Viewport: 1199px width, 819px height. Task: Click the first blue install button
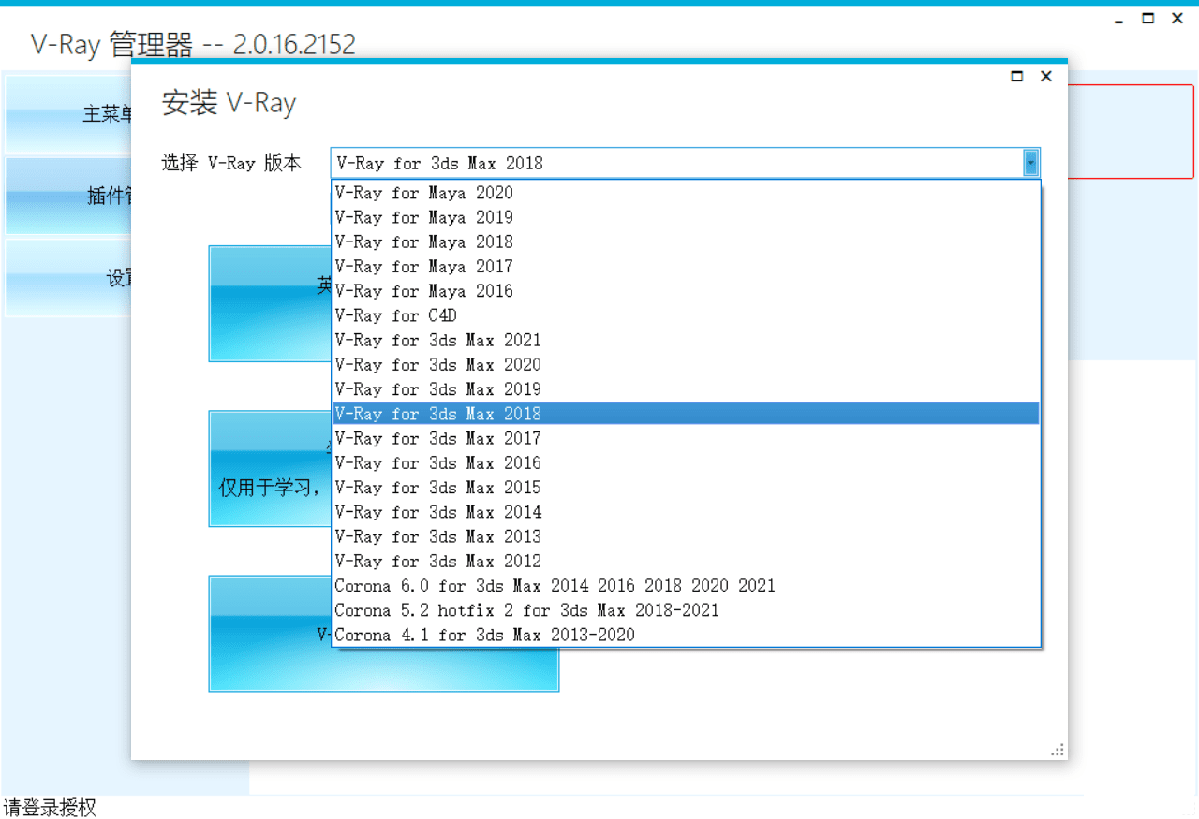click(271, 304)
